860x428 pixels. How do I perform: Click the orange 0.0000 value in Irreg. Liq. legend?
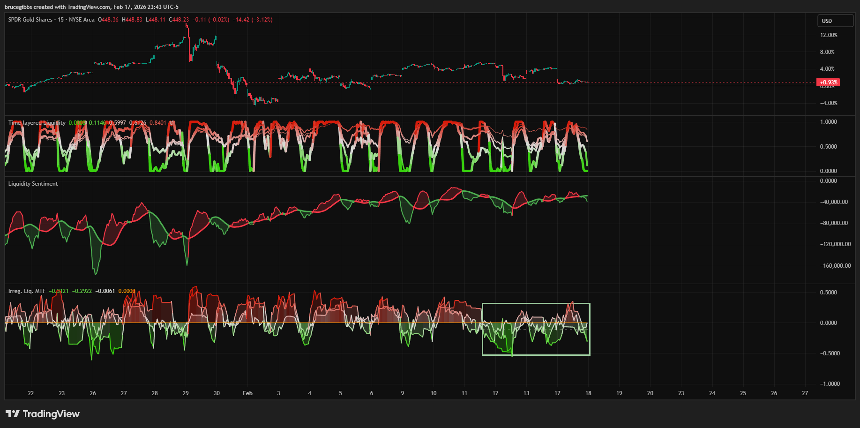click(x=127, y=291)
